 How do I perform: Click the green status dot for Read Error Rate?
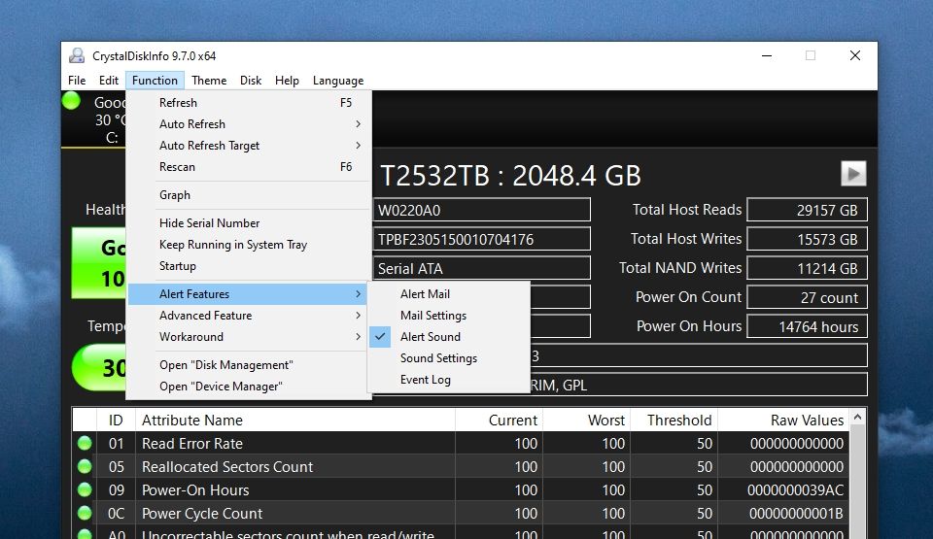(85, 443)
